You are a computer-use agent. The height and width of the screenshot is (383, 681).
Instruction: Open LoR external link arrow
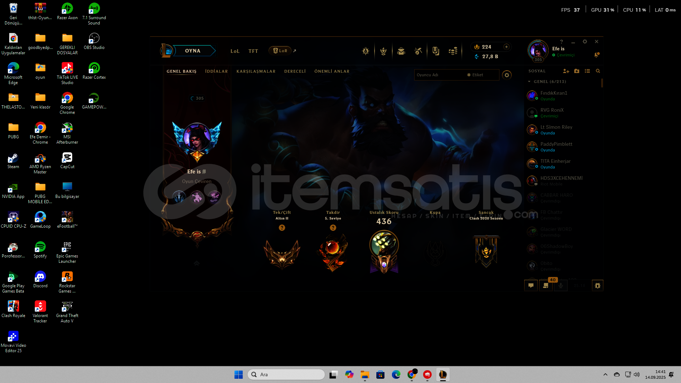295,51
